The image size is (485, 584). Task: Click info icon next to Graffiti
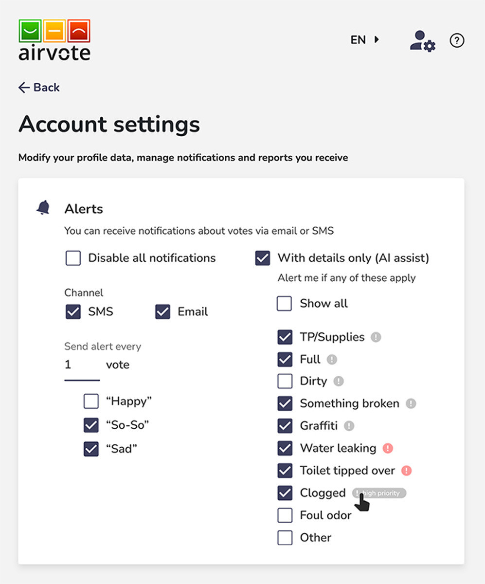pos(349,426)
